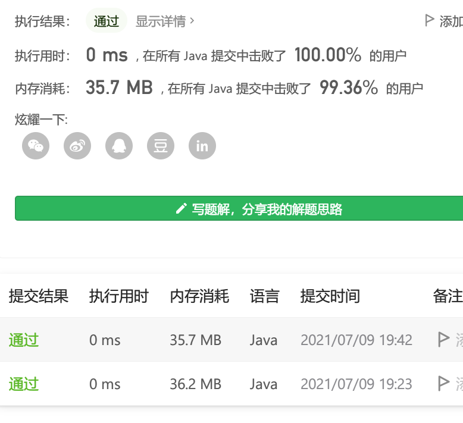Screen dimensions: 463x423
Task: Click the note flag in the 19:42 submission row
Action: click(x=443, y=340)
